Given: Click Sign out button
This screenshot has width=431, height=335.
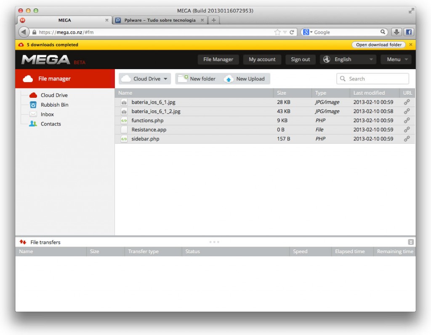Looking at the screenshot, I should pyautogui.click(x=300, y=59).
